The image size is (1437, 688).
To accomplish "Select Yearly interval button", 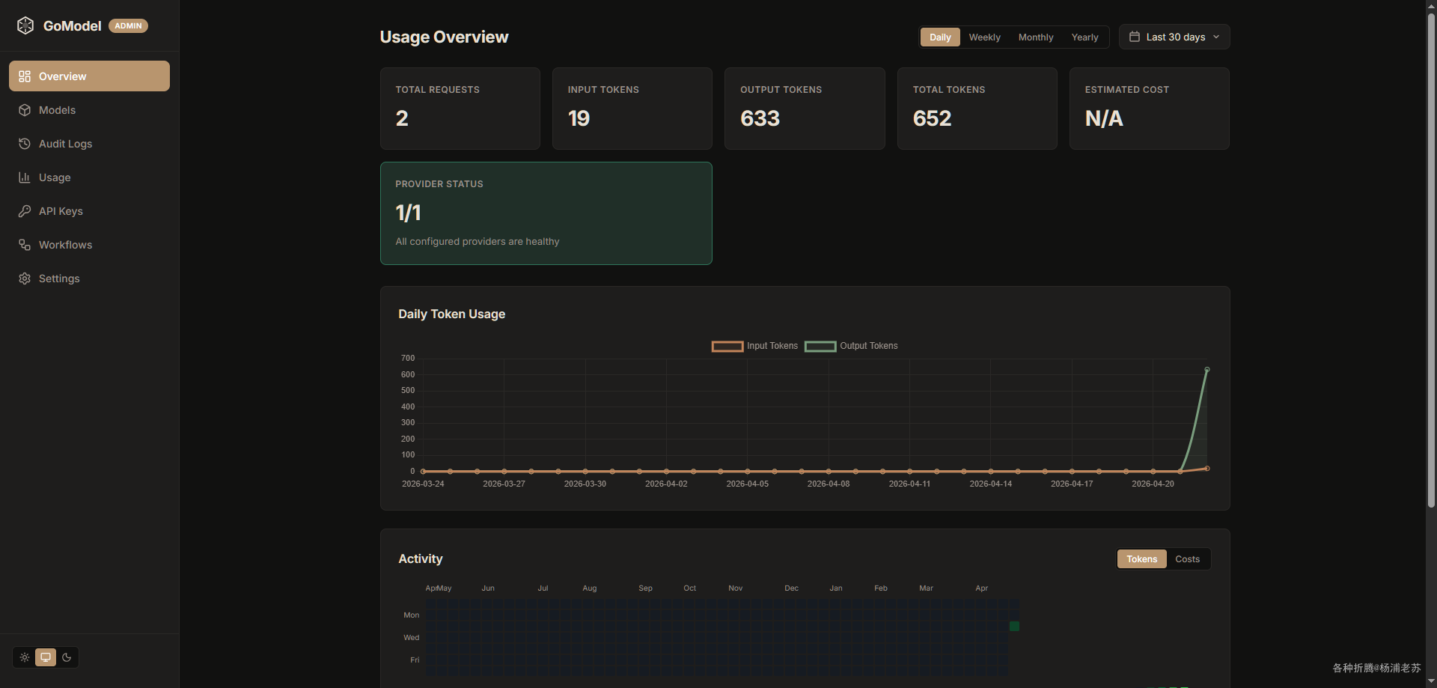I will click(x=1084, y=37).
